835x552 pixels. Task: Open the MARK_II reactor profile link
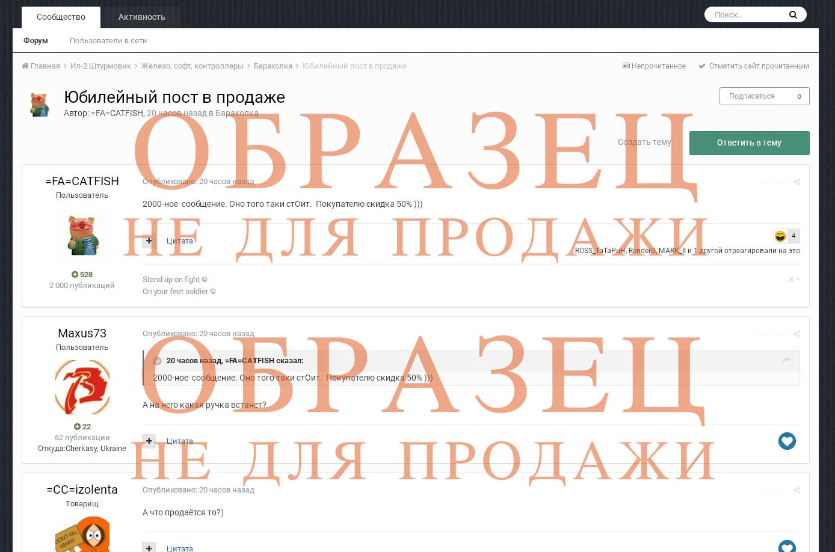point(672,251)
